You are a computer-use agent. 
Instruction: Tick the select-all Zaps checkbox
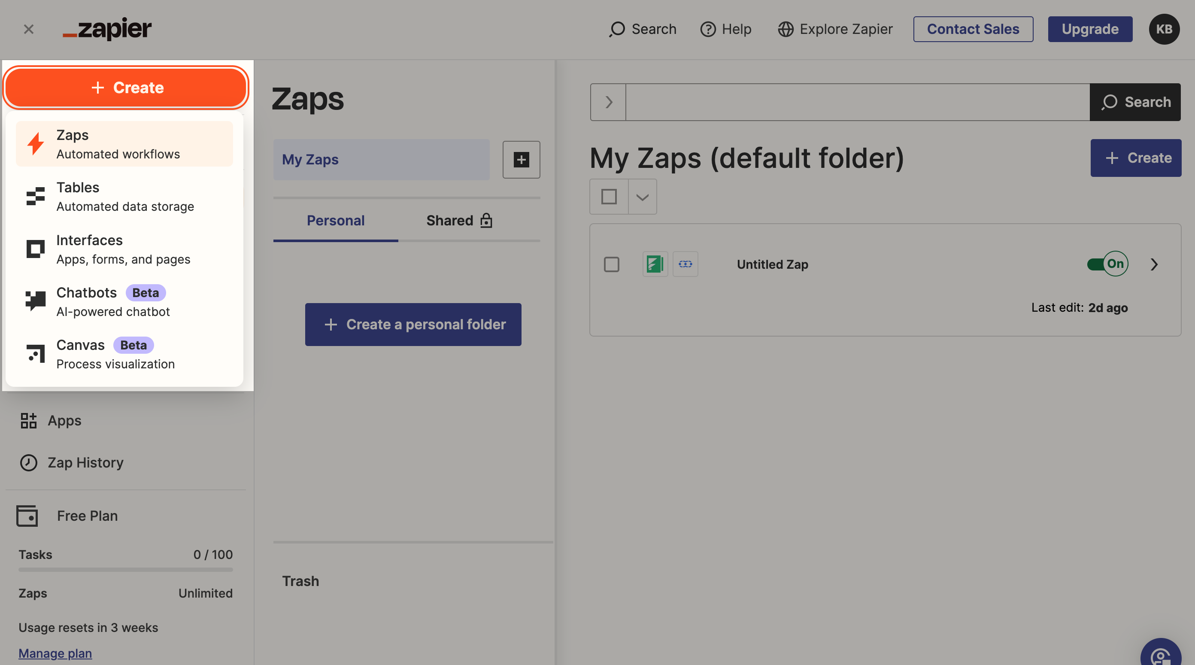click(x=609, y=197)
